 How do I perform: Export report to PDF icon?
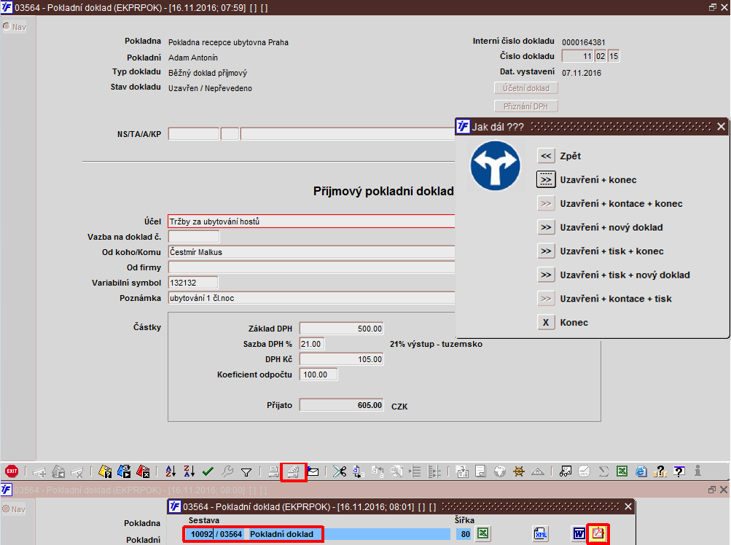(x=598, y=533)
